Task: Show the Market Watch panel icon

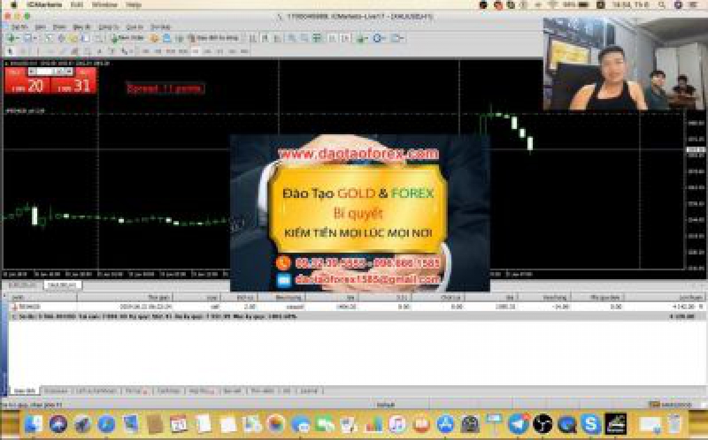Action: point(48,38)
